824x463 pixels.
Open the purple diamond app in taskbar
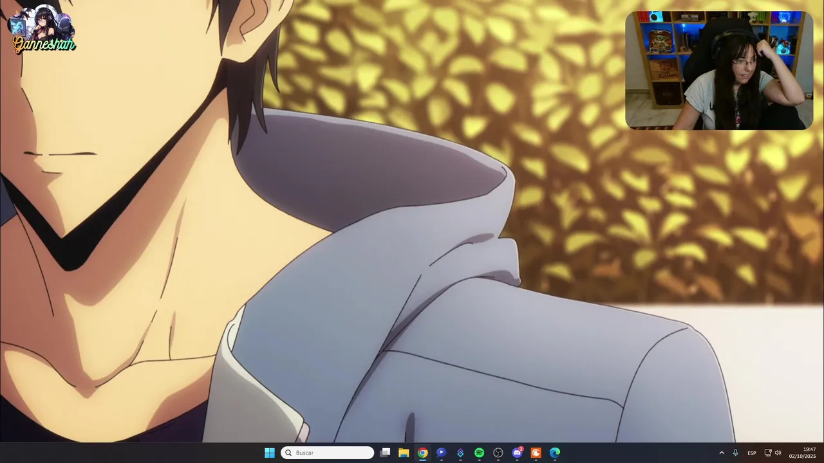coord(460,453)
